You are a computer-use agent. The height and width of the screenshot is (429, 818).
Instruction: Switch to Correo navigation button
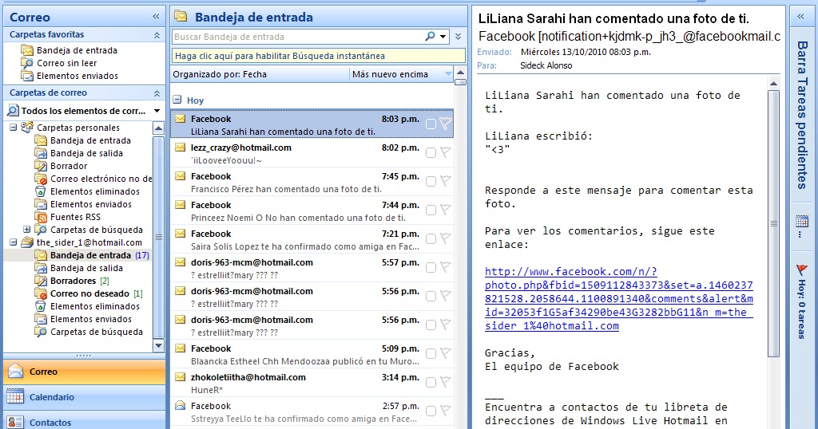pyautogui.click(x=85, y=372)
